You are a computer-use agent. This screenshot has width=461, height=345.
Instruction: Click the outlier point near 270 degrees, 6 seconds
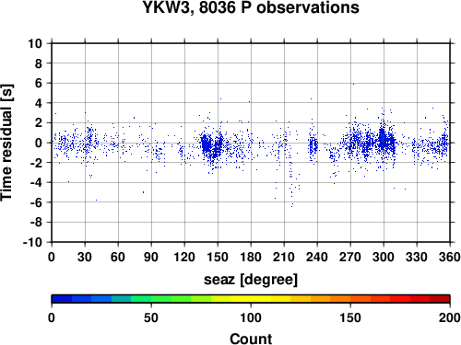353,84
